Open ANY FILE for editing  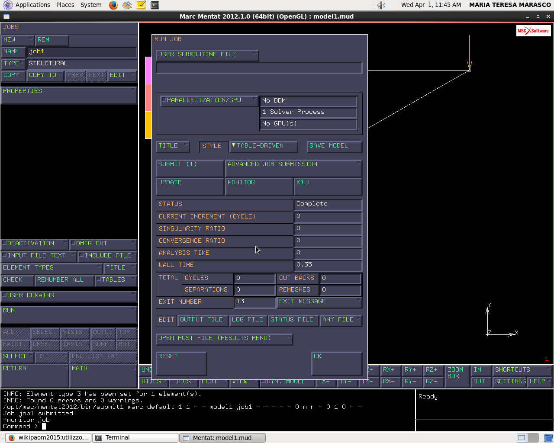point(341,320)
